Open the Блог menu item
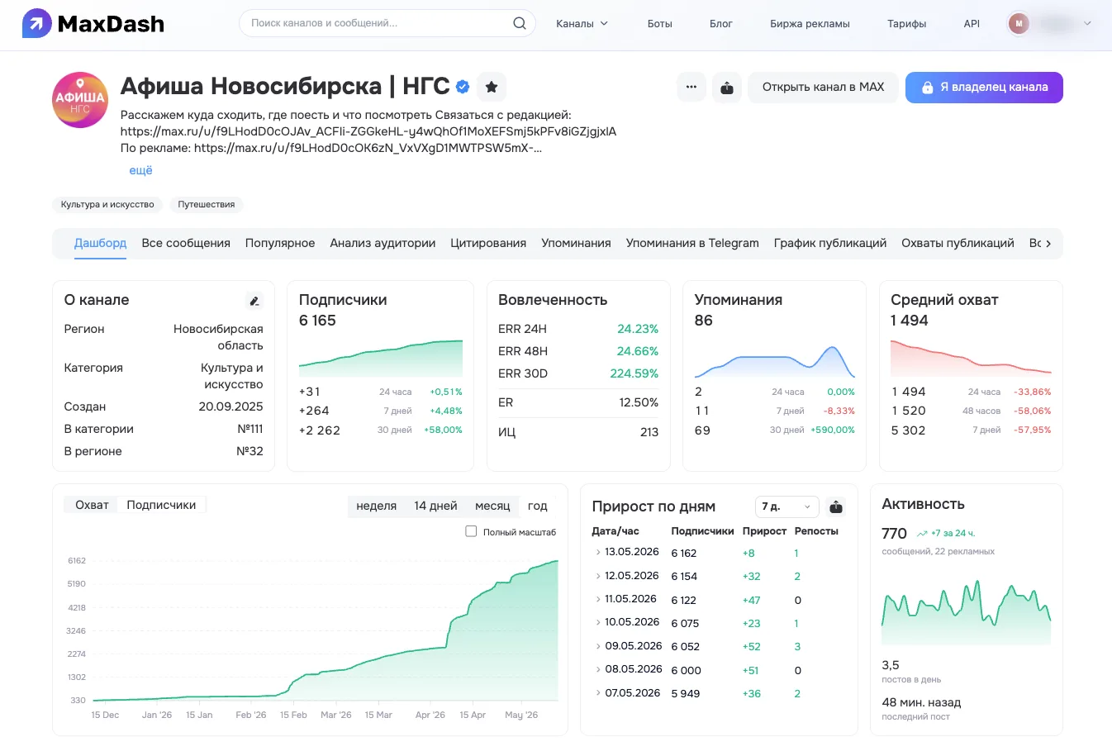1112x756 pixels. pyautogui.click(x=720, y=23)
